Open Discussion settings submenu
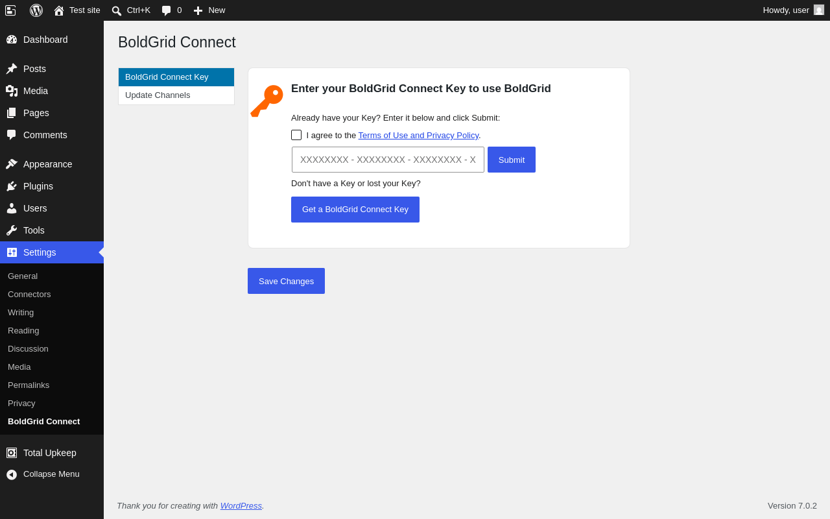 point(28,349)
